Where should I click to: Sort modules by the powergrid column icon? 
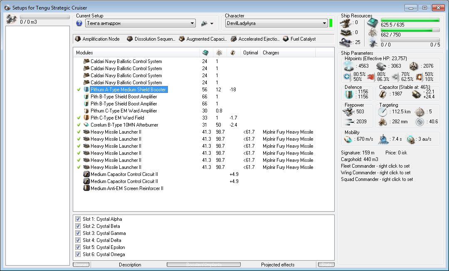[x=219, y=53]
